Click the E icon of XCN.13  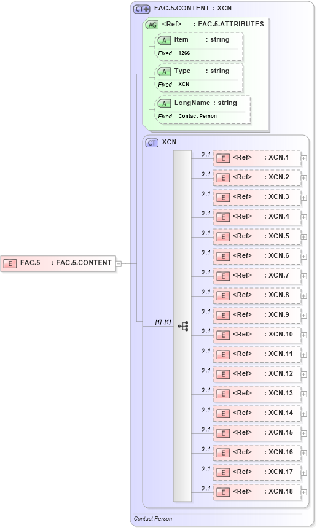click(223, 394)
